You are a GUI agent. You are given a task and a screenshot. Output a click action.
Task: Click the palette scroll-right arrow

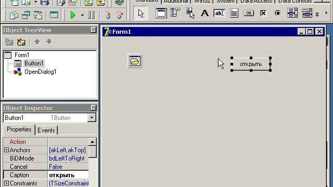(x=326, y=13)
